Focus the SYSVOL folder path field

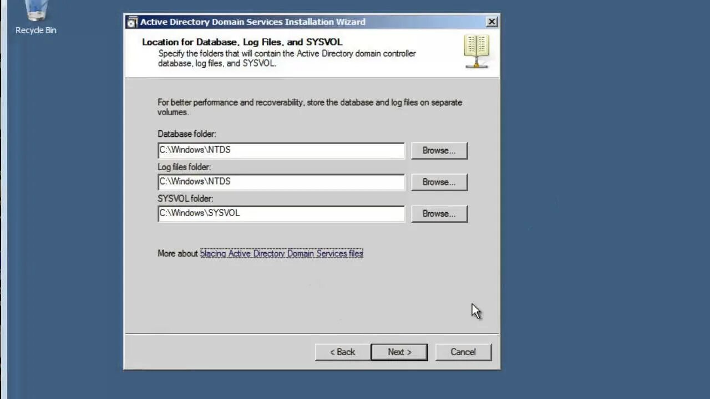(x=281, y=213)
